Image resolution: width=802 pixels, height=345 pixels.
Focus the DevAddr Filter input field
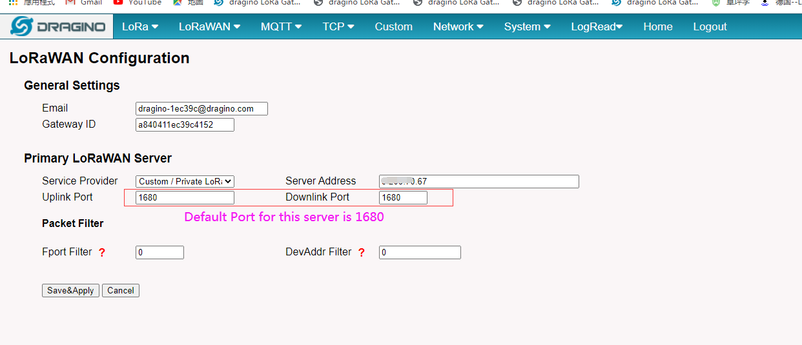[420, 253]
